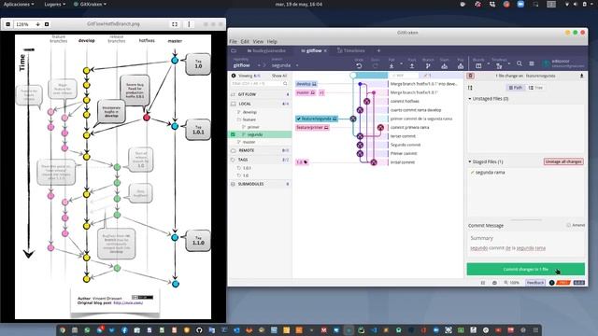The width and height of the screenshot is (598, 336).
Task: Toggle the Viewing branches filter icon
Action: click(234, 76)
